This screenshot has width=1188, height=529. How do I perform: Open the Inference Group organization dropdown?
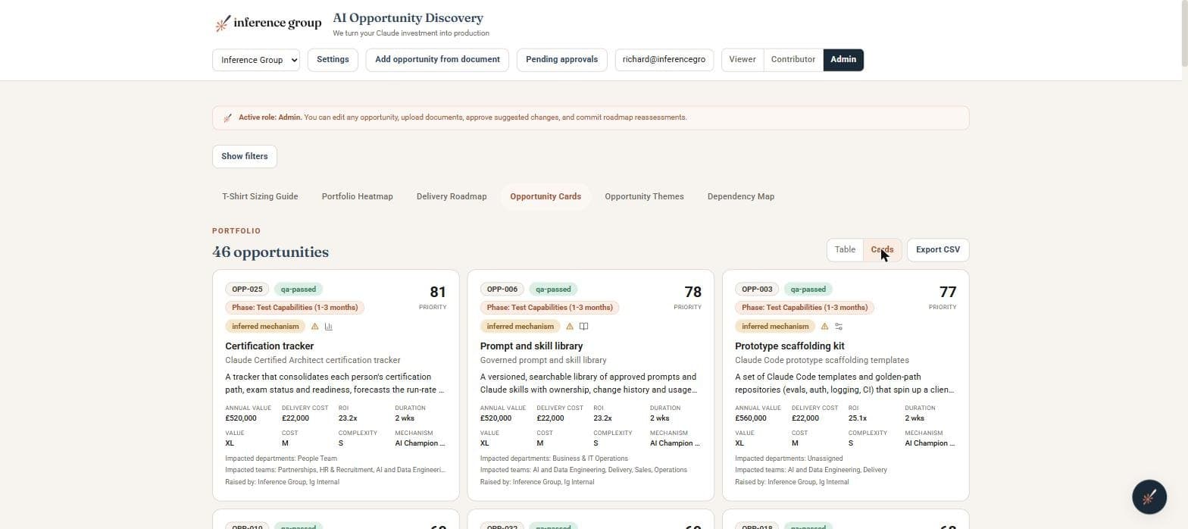coord(256,60)
